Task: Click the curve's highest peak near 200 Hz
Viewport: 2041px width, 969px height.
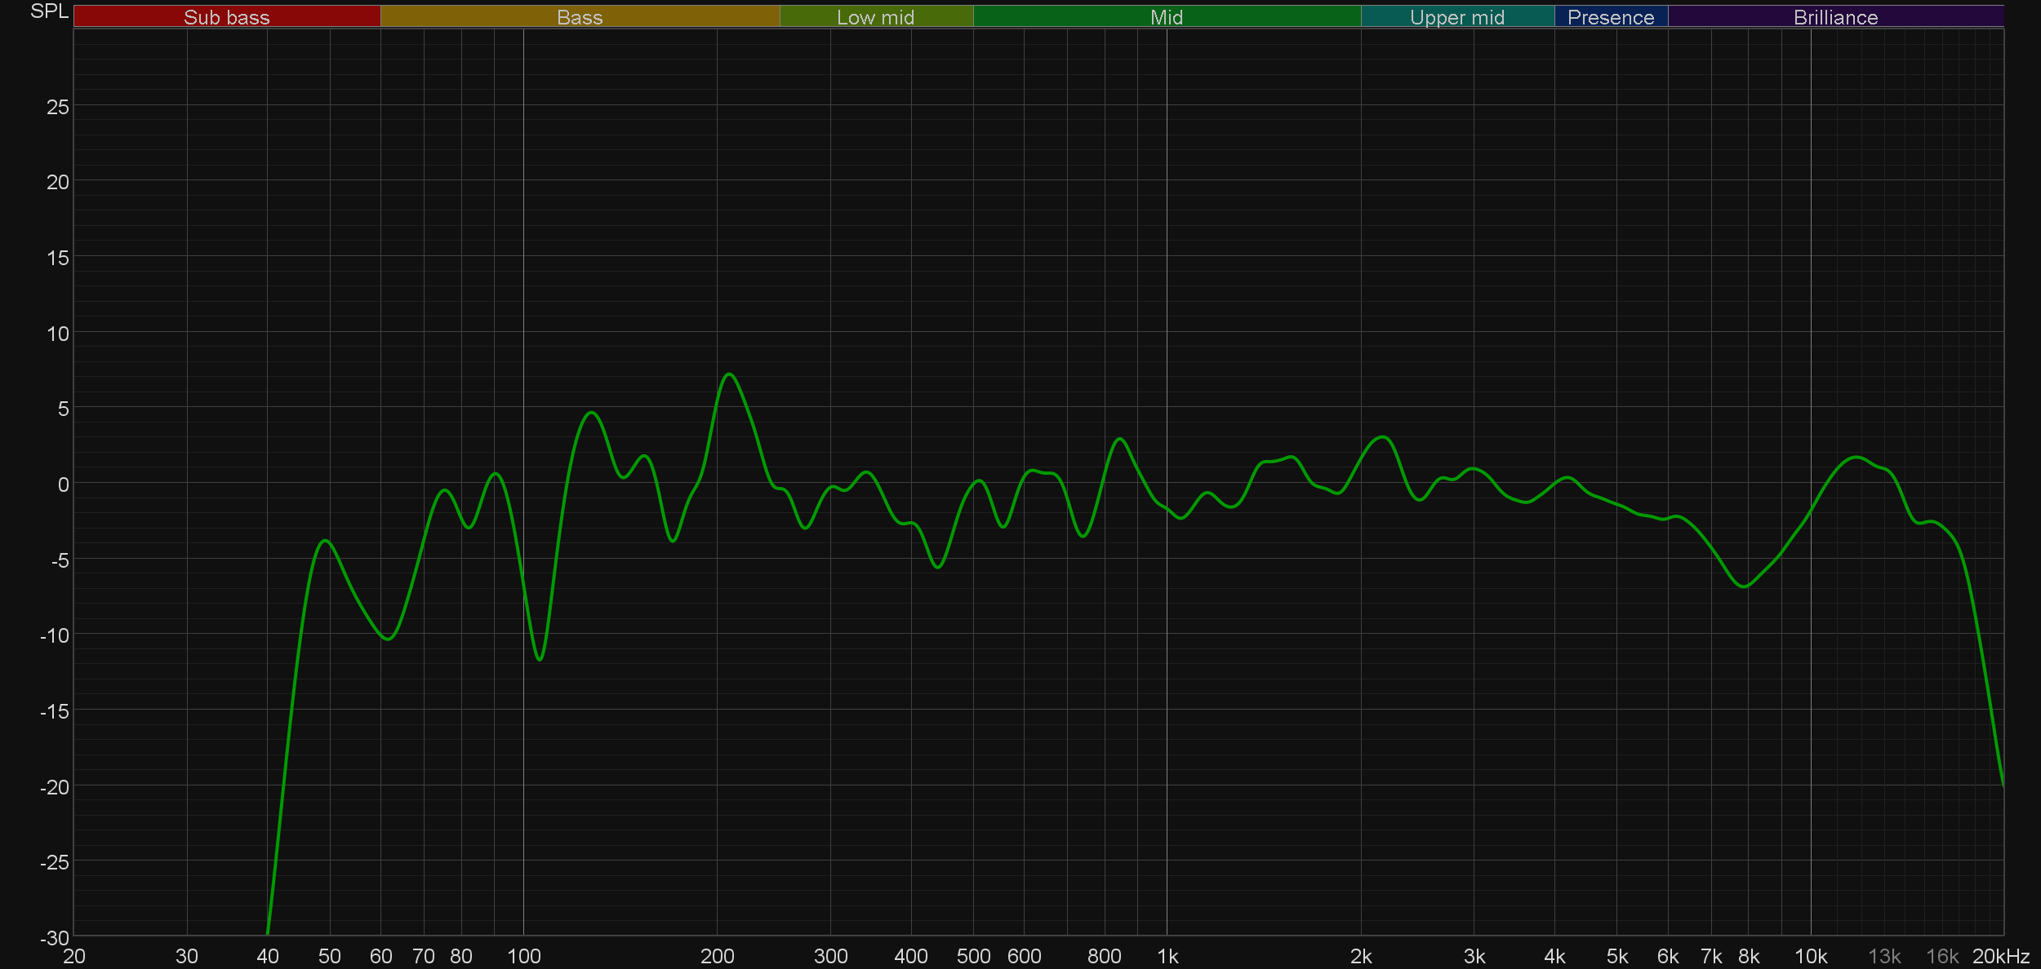Action: (729, 374)
